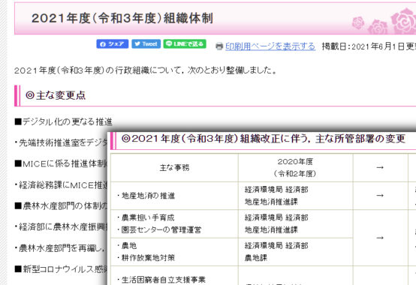416x285 pixels.
Task: Click the Twitter Tweet button
Action: tap(146, 44)
